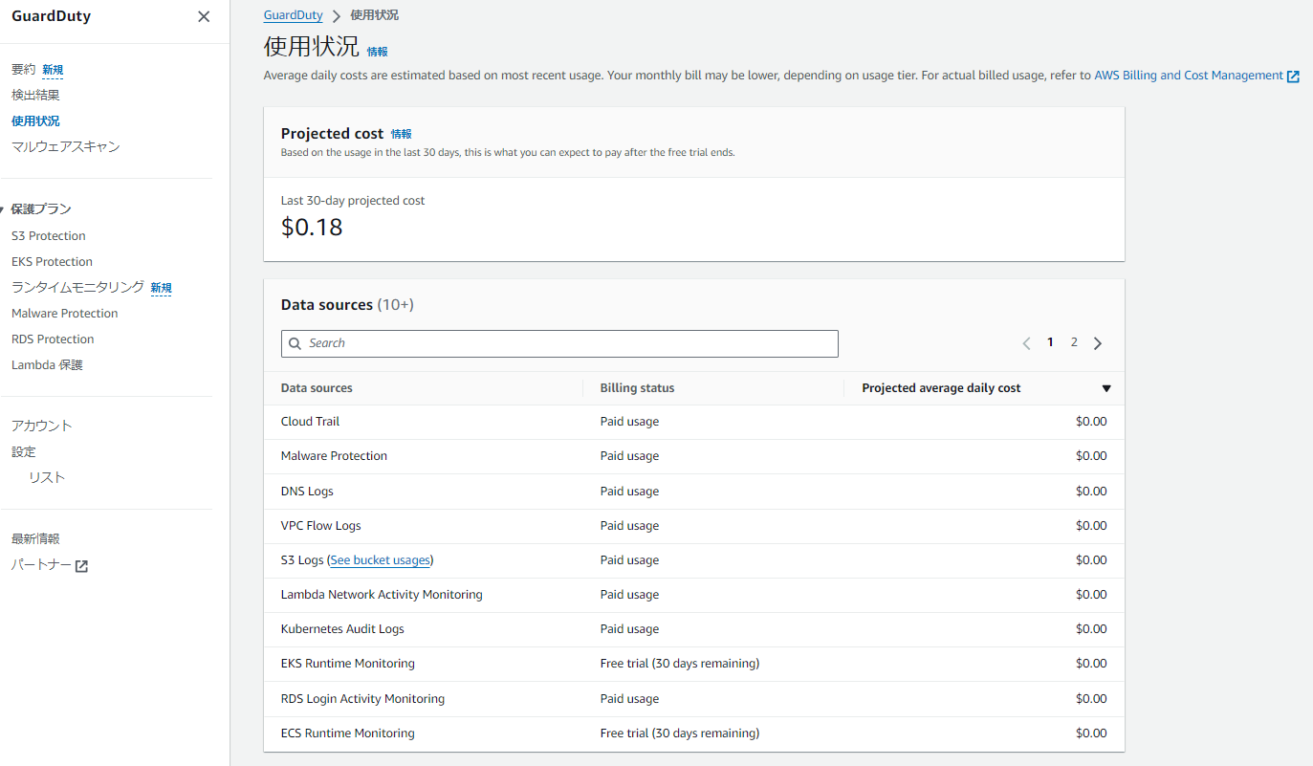Select ECS Runtime Monitoring row name
The height and width of the screenshot is (766, 1313).
(348, 733)
